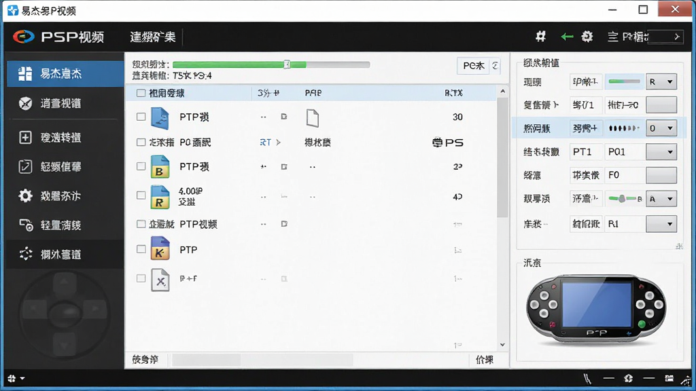Click the yellow R file icon

[160, 198]
